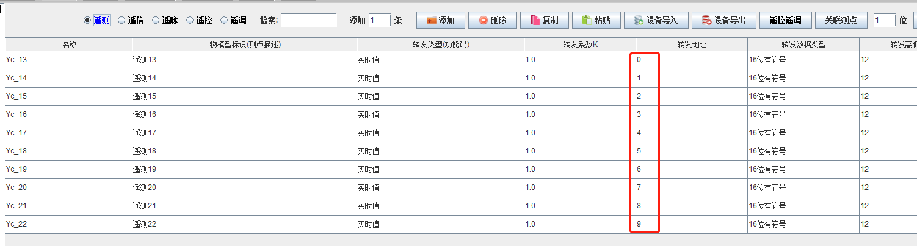Click the 转发地址 column header
The height and width of the screenshot is (246, 917).
point(692,44)
